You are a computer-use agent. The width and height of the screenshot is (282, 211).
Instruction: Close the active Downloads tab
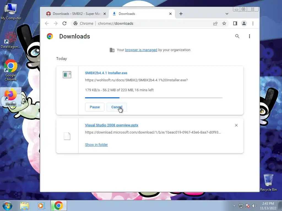[170, 14]
